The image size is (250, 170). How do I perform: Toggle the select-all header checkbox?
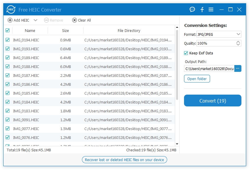point(7,30)
